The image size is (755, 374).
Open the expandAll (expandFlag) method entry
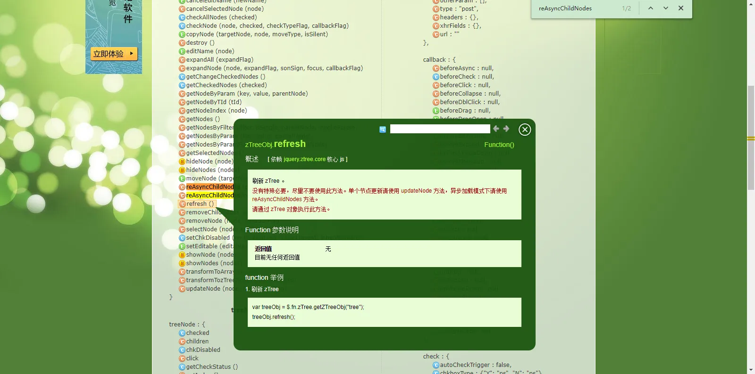[x=219, y=60]
